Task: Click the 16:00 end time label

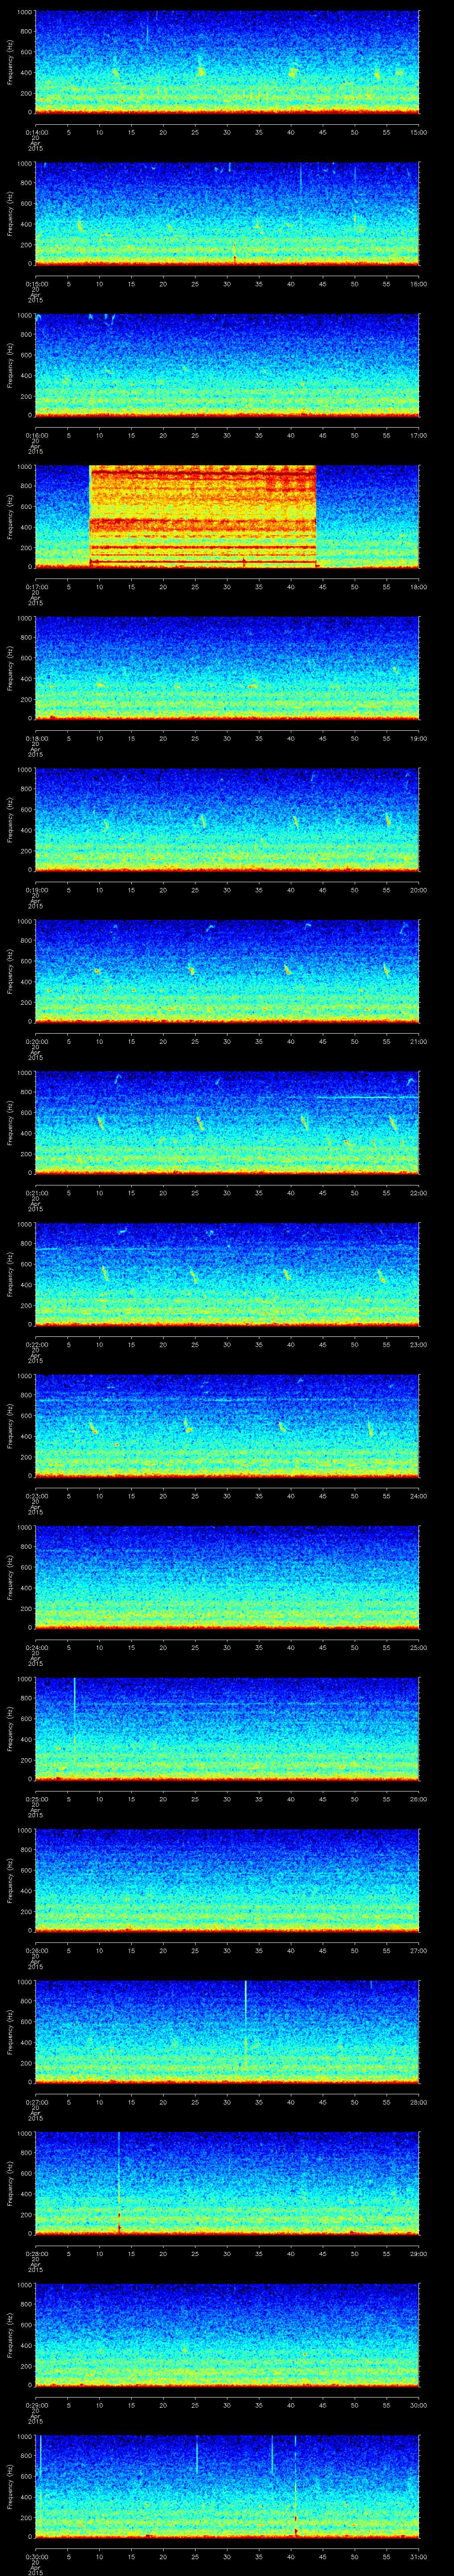Action: (x=418, y=284)
